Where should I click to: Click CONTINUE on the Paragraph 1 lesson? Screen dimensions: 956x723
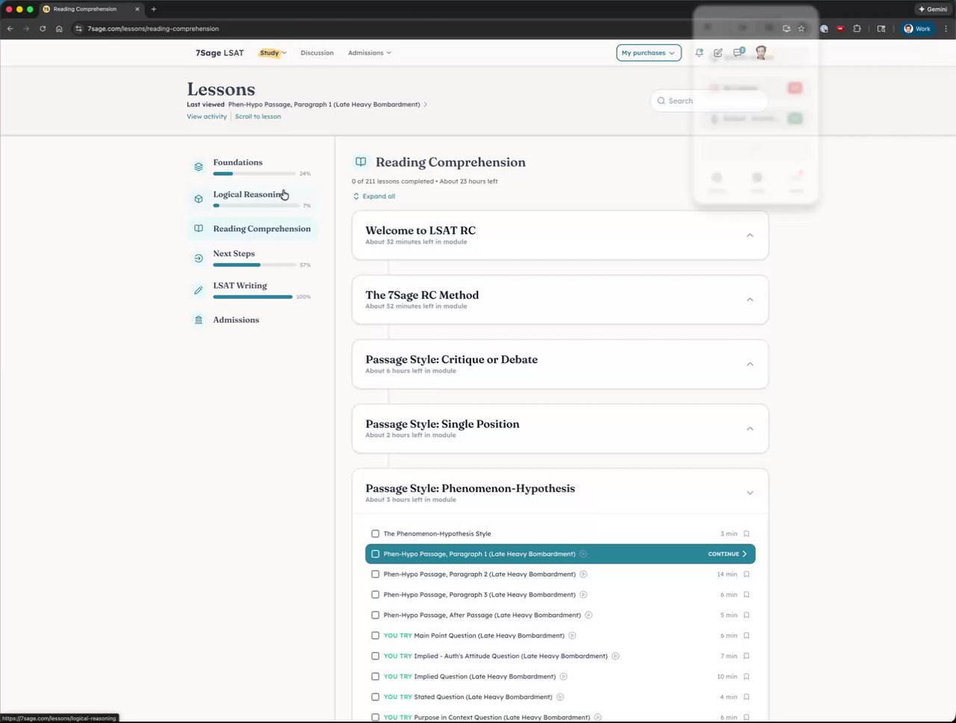tap(727, 554)
